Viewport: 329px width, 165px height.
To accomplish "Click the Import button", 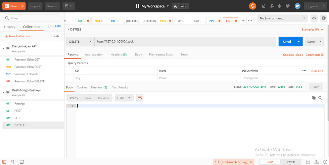I will [35, 6].
